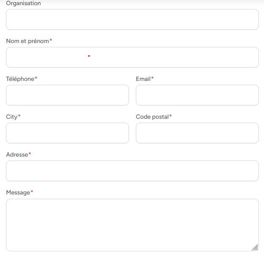The height and width of the screenshot is (256, 264).
Task: Click the Nom et prénom label
Action: [x=28, y=41]
